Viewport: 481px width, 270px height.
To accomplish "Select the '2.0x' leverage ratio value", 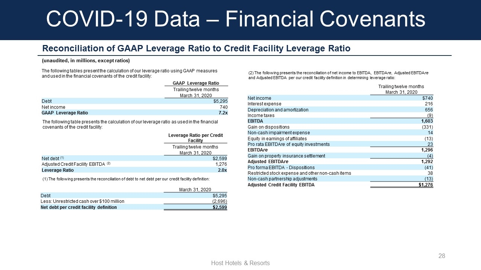I will 222,170.
